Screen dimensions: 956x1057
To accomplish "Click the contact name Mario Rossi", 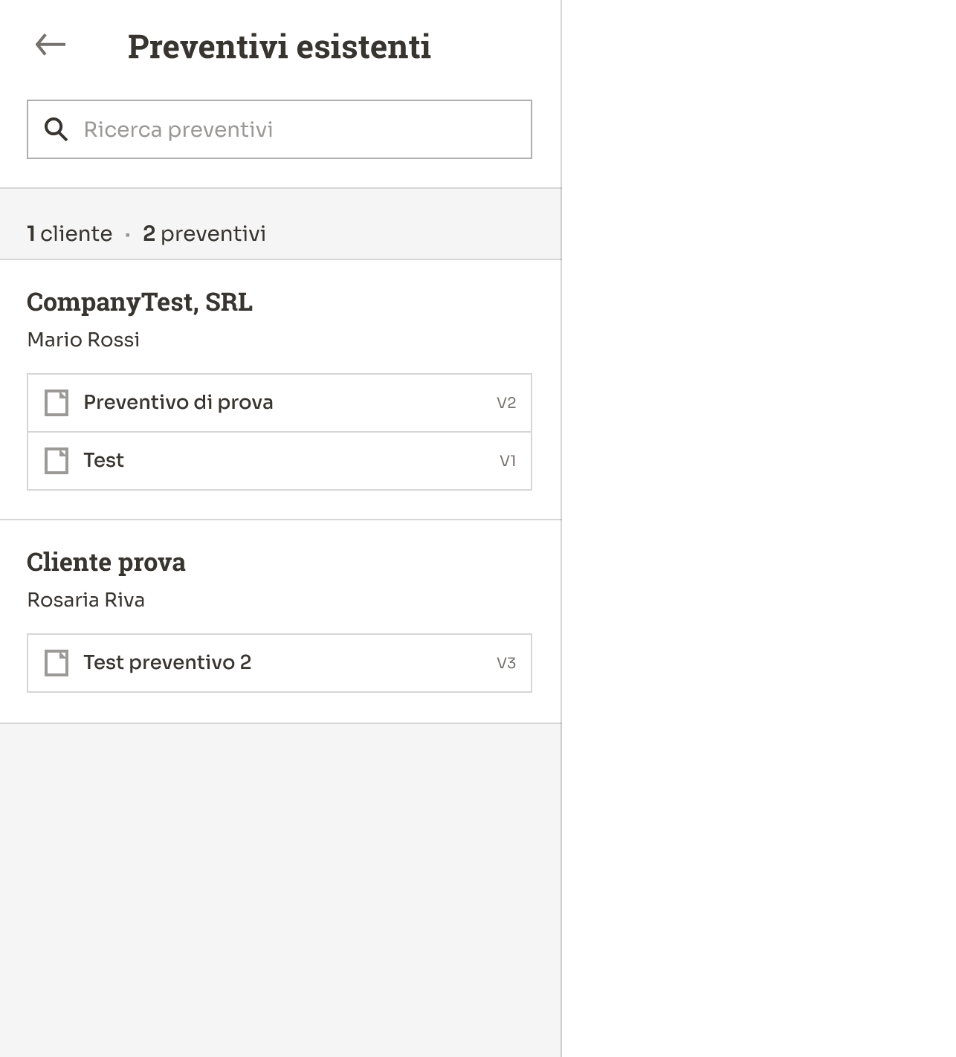I will click(83, 340).
